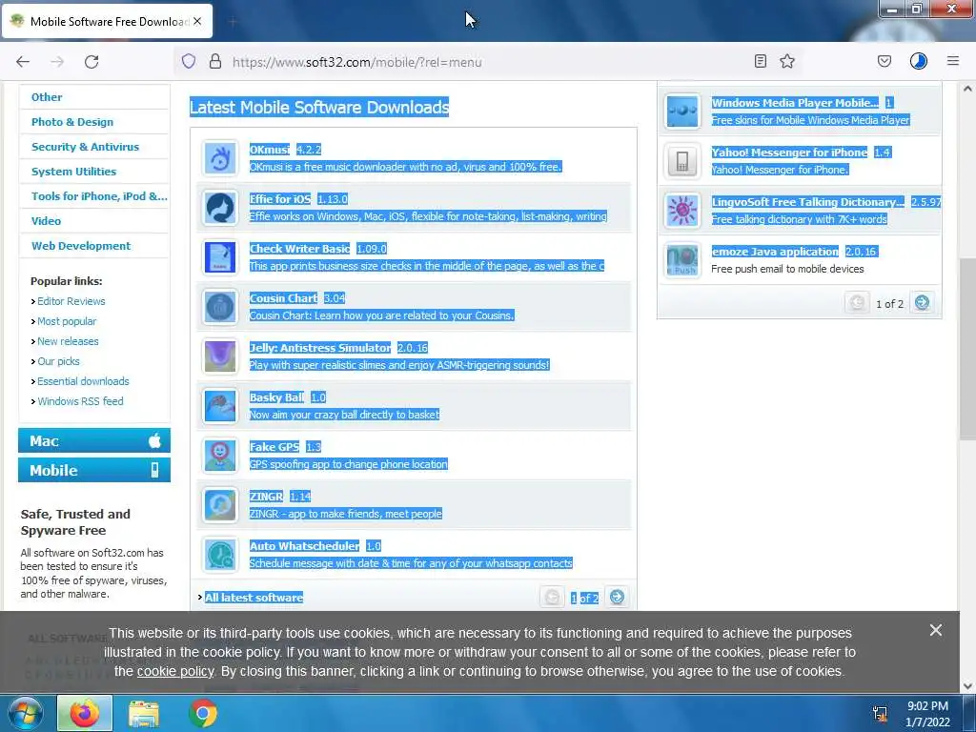Open the Windows Start menu
Viewport: 976px width, 732px height.
pyautogui.click(x=25, y=713)
